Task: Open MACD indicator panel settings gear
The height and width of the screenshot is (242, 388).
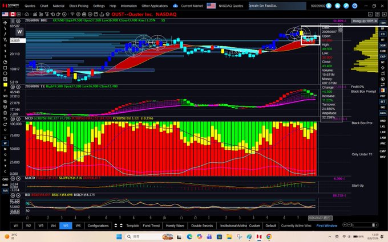Action: 13,179
